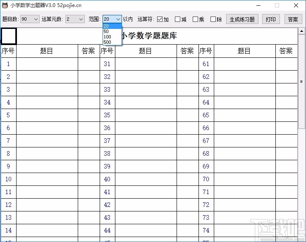Screen dimensions: 306x242
Task: Open the 运算元数 dropdown showing 2
Action: coord(75,19)
